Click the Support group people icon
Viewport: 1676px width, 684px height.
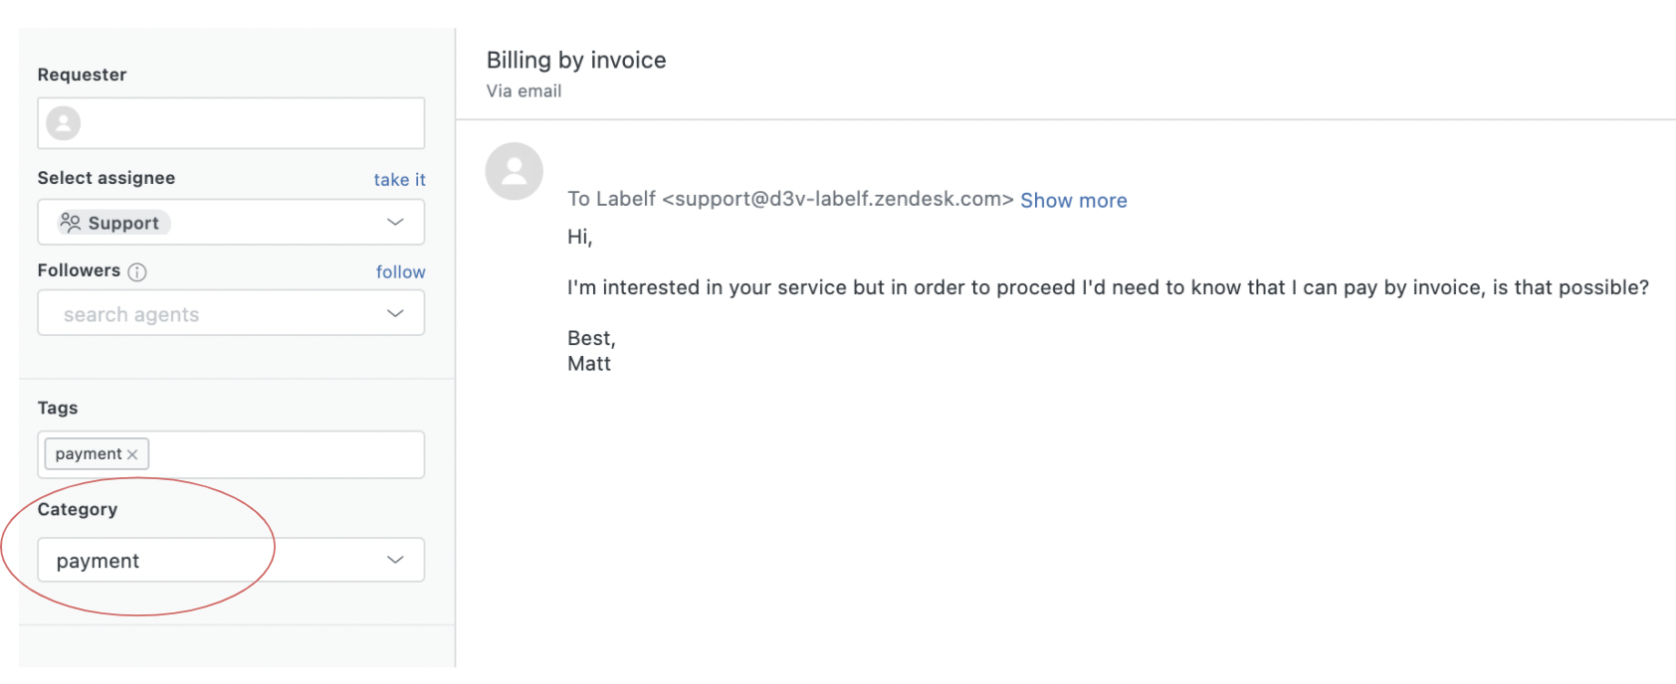70,223
